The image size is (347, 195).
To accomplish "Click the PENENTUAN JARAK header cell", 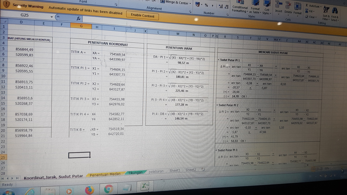I will click(x=179, y=48).
